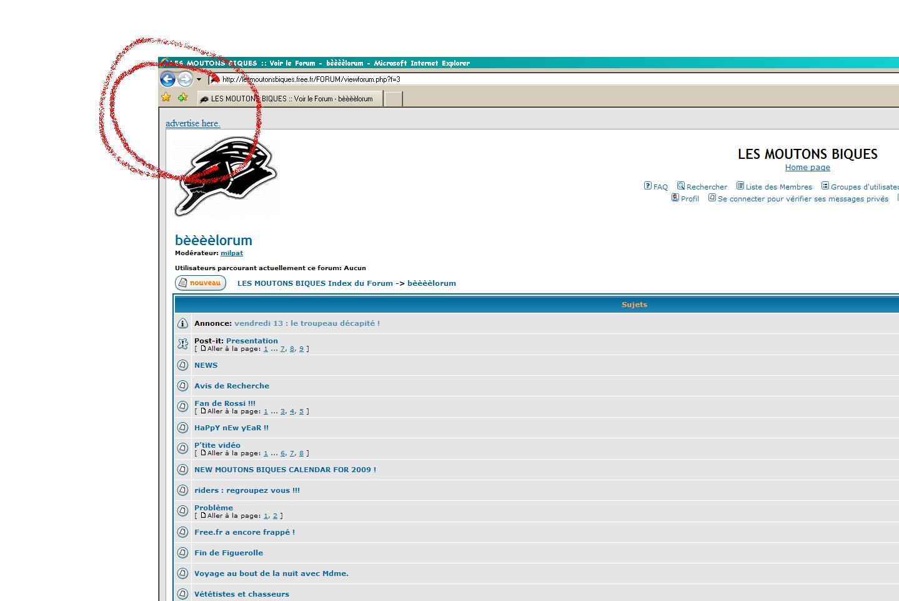Click the helmet logo image
899x601 pixels.
point(226,177)
